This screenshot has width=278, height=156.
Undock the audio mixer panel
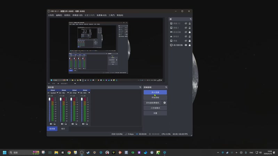click(x=140, y=87)
